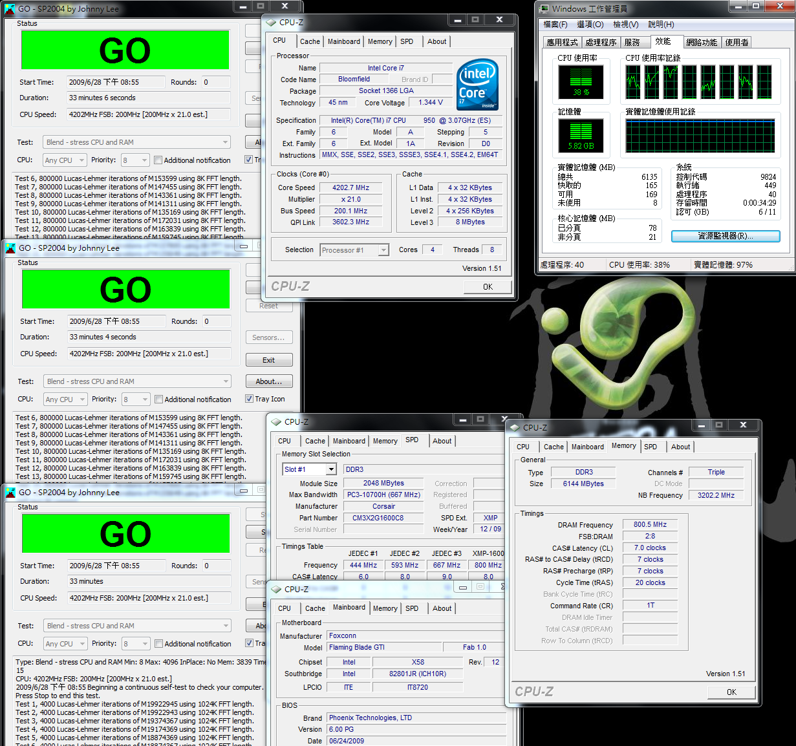Screen dimensions: 796x746
Task: Click OK in the CPU-Z Memory window
Action: point(731,692)
